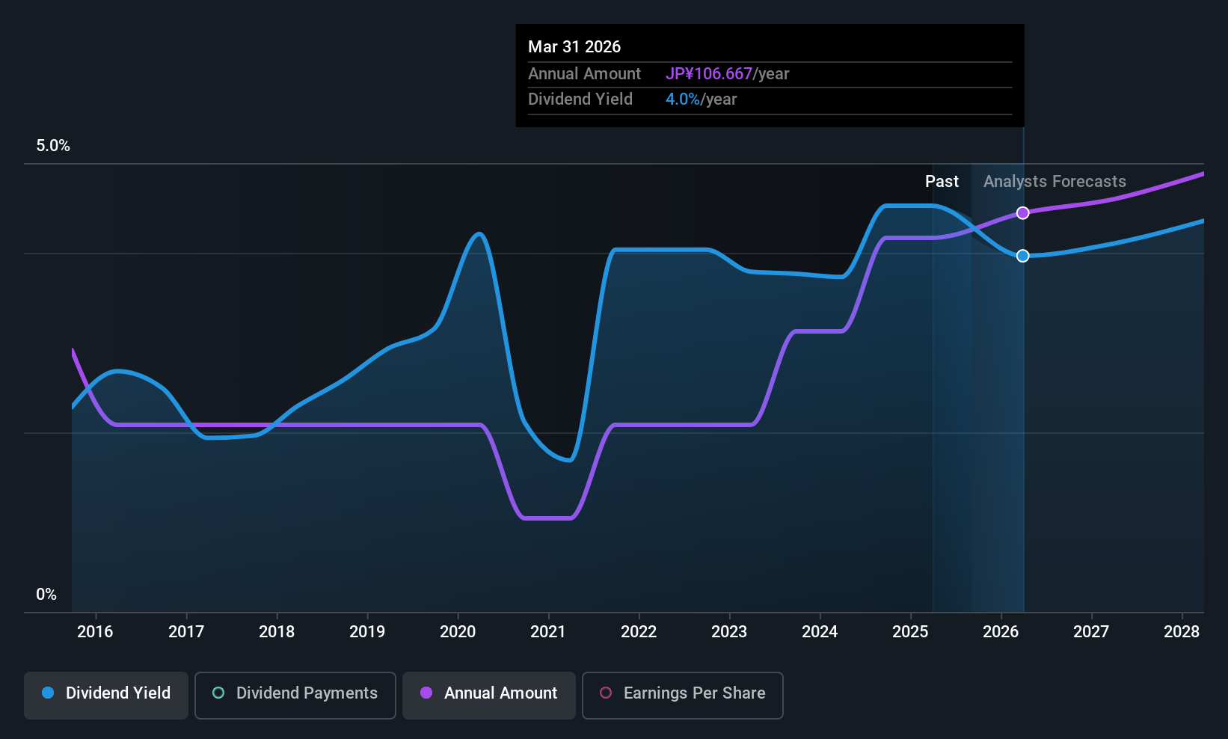
Task: Click the 2024 x-axis year label
Action: click(x=820, y=632)
